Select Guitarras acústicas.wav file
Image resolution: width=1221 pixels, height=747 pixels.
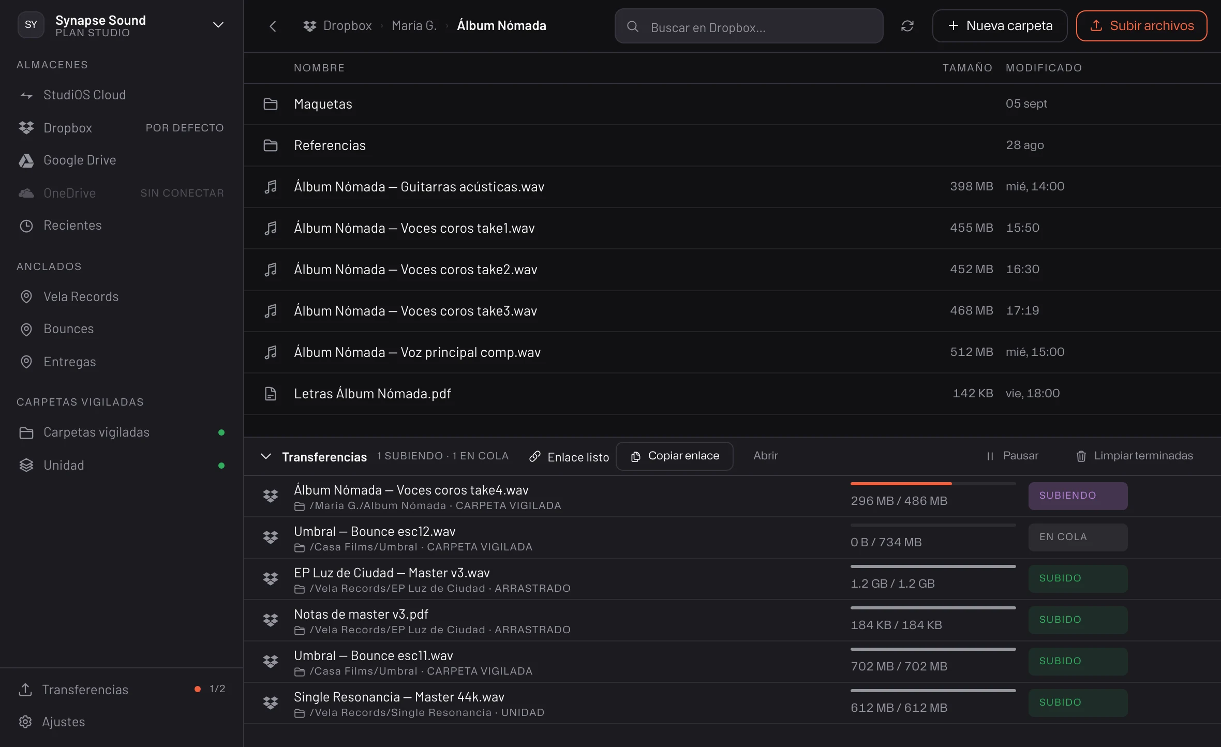tap(732, 187)
